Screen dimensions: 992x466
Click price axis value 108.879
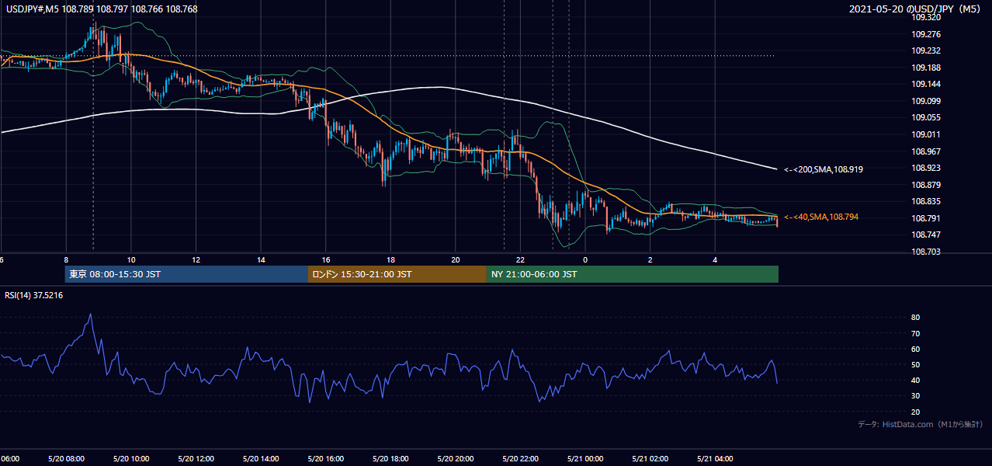(925, 185)
